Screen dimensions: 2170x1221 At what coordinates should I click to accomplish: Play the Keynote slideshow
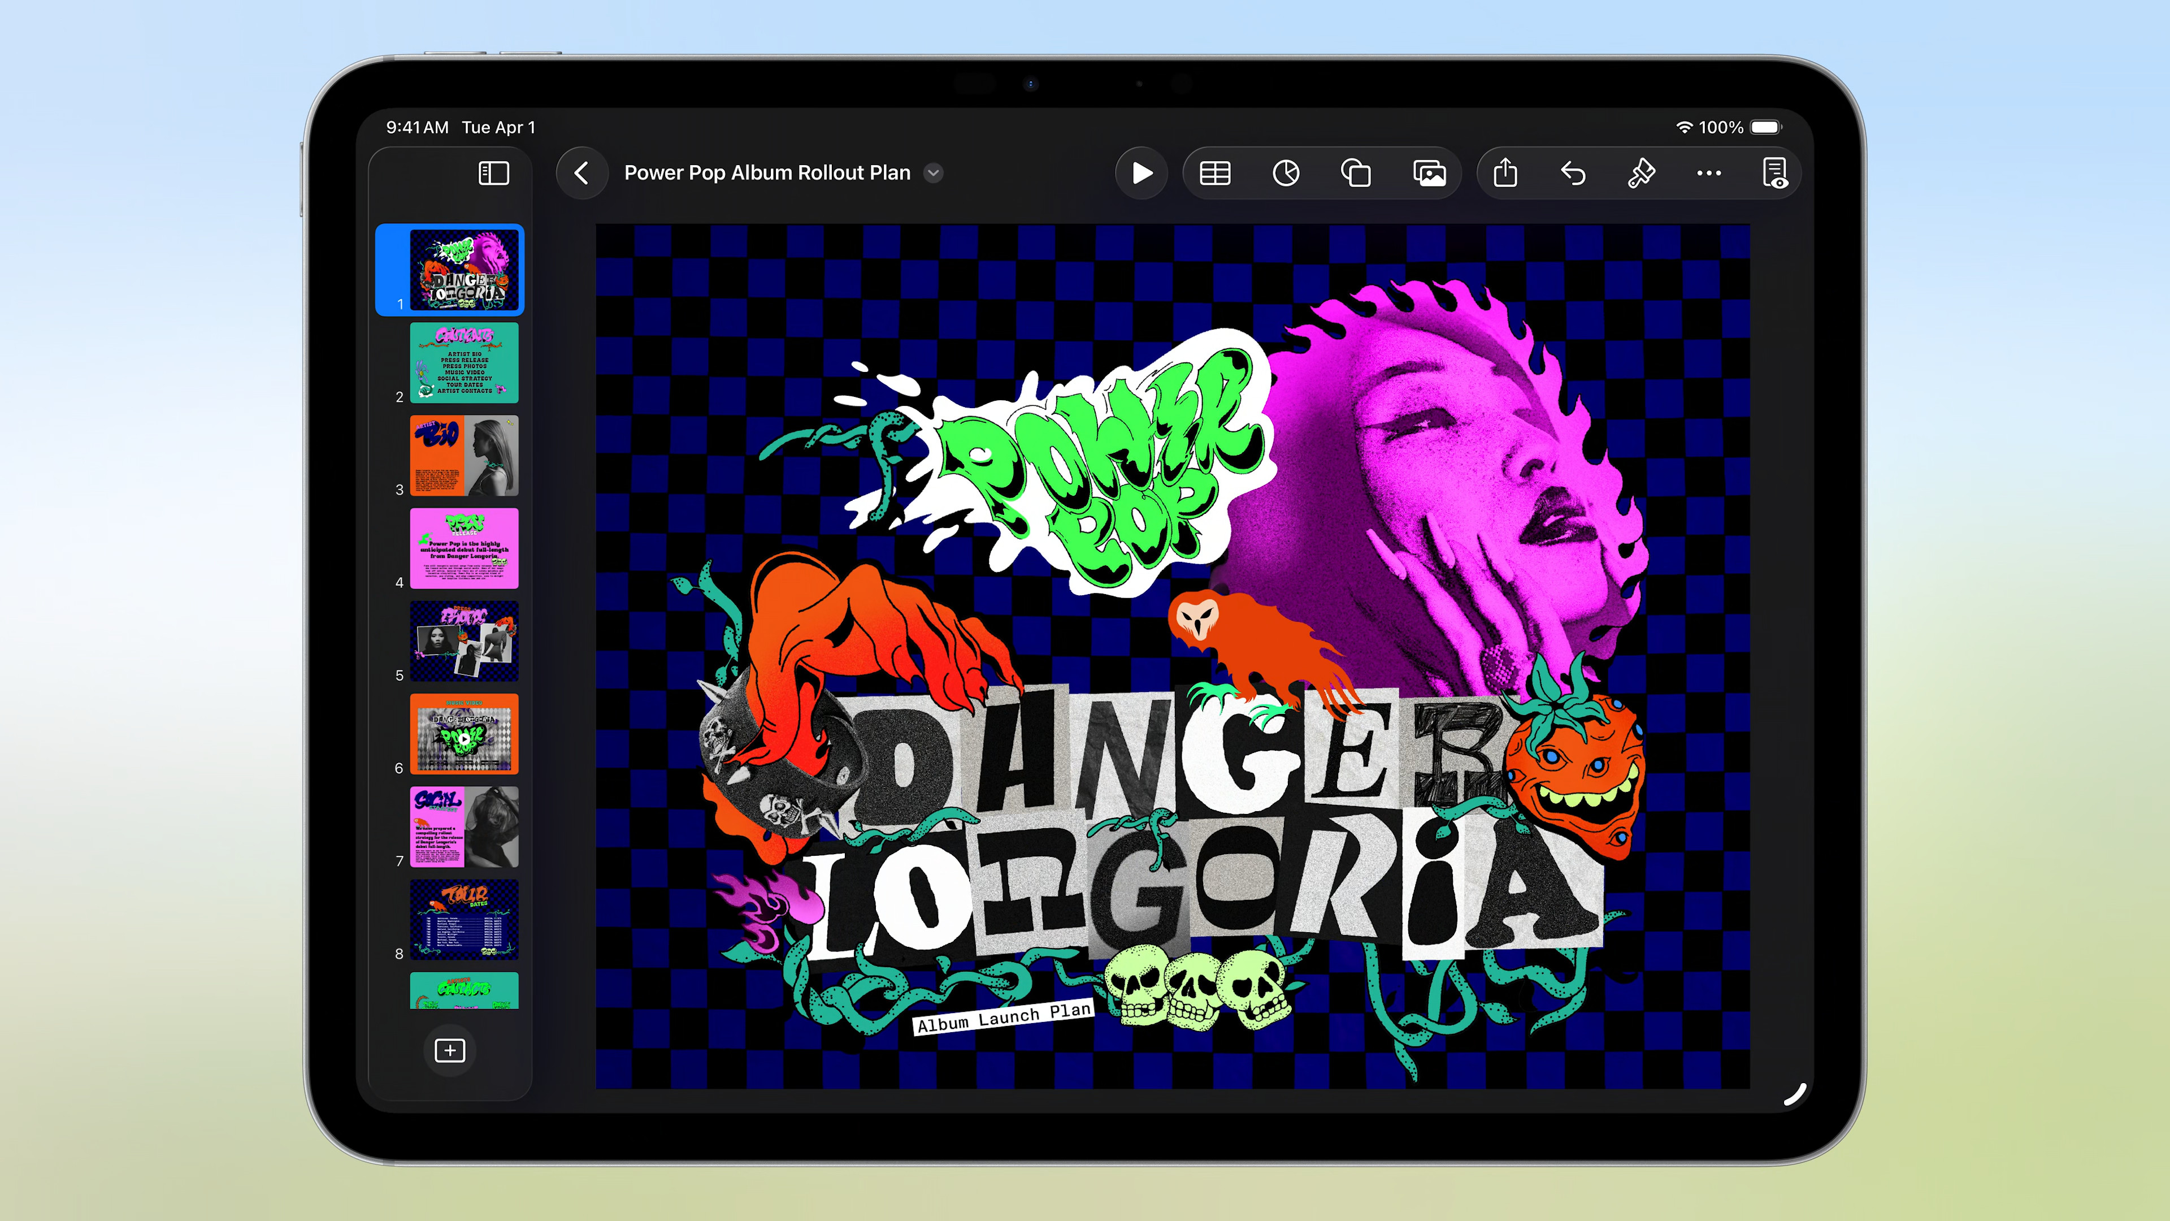[x=1142, y=174]
